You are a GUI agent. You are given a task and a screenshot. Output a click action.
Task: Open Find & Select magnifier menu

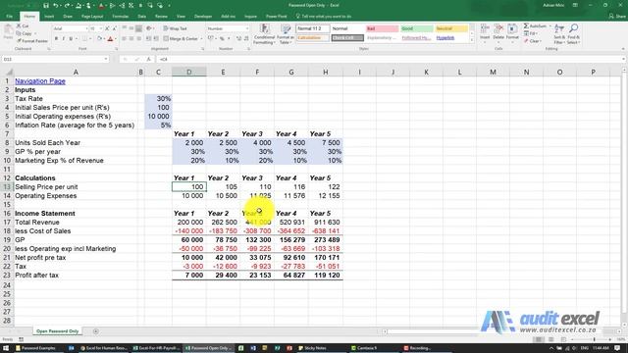(x=573, y=33)
